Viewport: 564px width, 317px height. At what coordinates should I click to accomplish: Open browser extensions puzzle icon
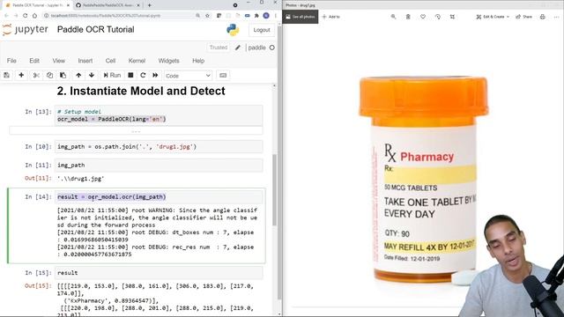pos(256,16)
